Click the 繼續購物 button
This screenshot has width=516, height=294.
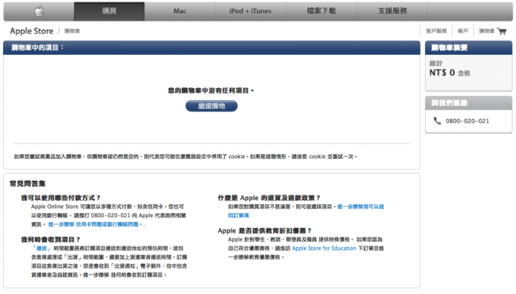pyautogui.click(x=211, y=106)
